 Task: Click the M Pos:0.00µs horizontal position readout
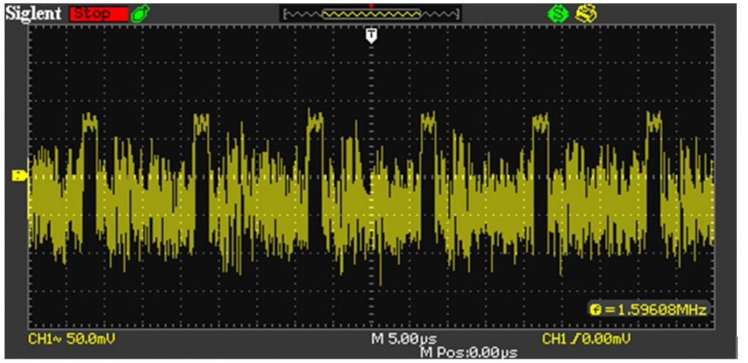tap(468, 353)
